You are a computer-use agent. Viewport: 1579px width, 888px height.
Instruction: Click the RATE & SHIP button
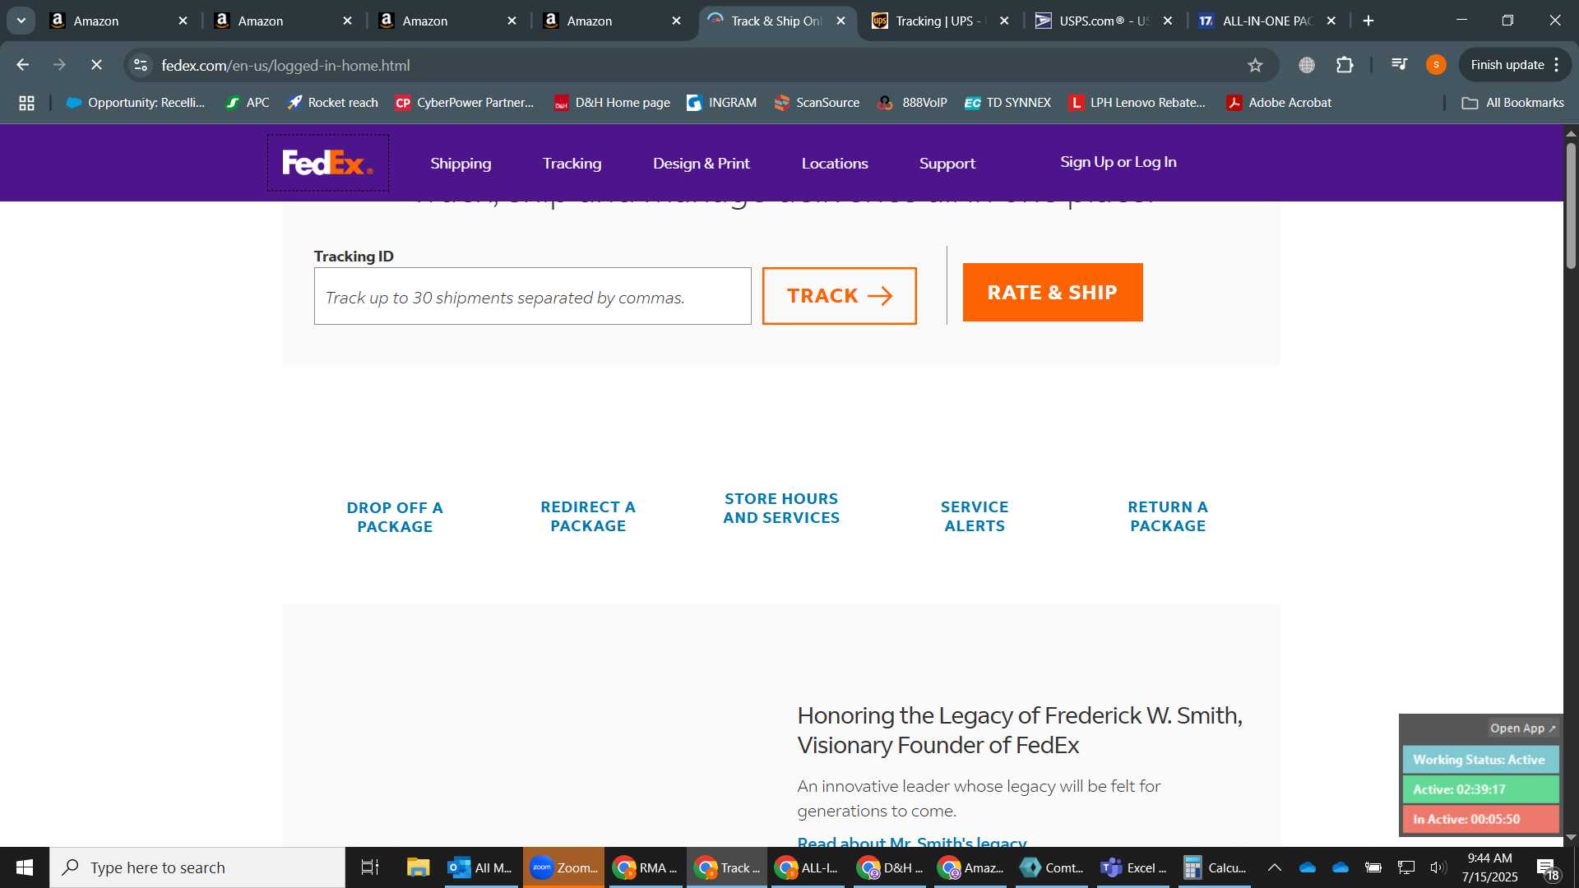pyautogui.click(x=1053, y=293)
